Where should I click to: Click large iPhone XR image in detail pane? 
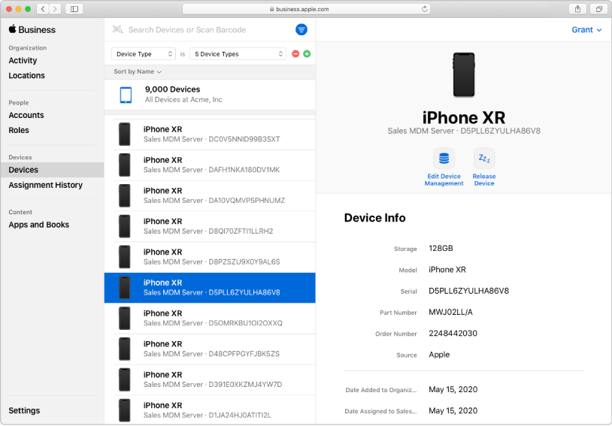(x=464, y=74)
